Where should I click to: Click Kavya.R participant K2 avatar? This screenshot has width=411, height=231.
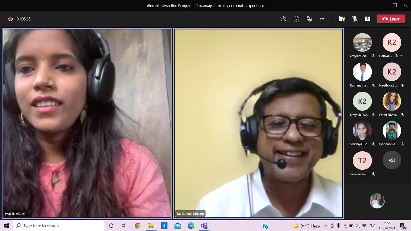[362, 101]
